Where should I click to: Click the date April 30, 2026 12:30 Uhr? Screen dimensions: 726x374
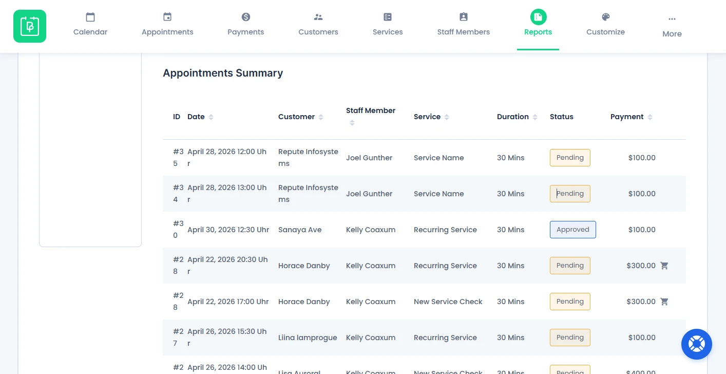228,230
